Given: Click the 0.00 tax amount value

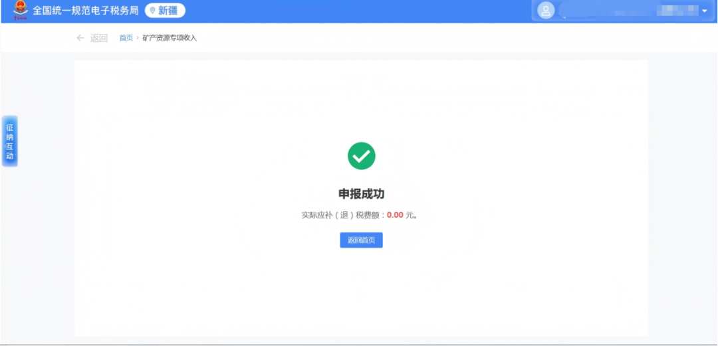Looking at the screenshot, I should (395, 215).
